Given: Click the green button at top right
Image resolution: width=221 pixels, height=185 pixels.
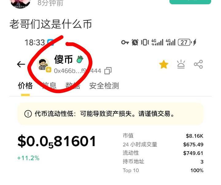Looking at the screenshot, I should 190,2.
